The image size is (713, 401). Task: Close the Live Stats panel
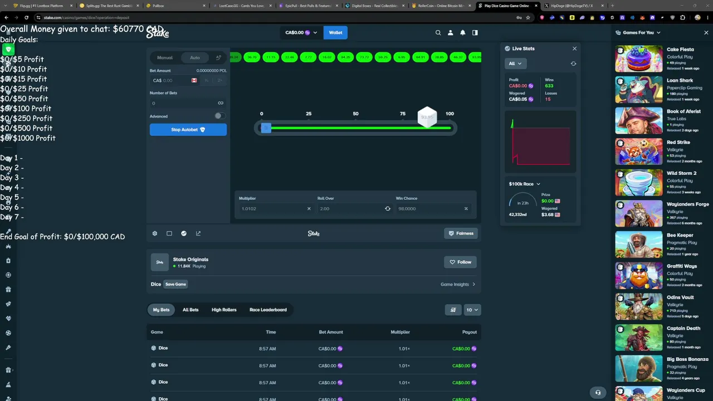[x=574, y=48]
